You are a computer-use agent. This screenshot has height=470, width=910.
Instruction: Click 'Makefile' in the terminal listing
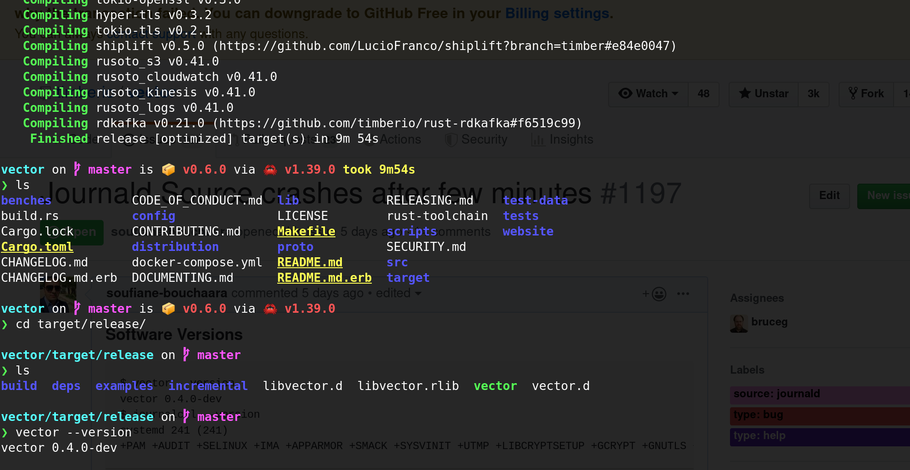(306, 232)
